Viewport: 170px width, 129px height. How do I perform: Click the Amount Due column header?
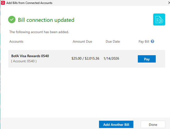coord(82,41)
